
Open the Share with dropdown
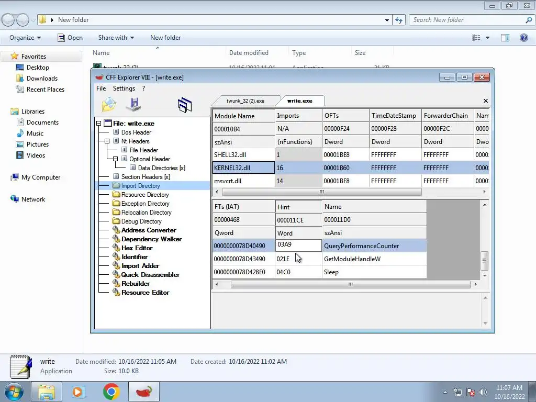coord(116,38)
